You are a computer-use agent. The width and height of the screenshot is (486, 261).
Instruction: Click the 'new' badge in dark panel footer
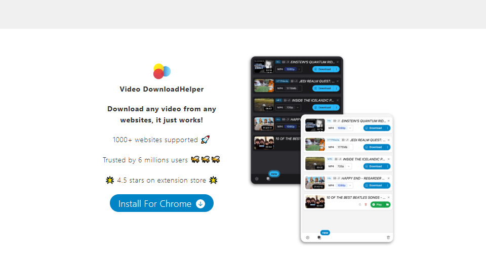tap(274, 174)
